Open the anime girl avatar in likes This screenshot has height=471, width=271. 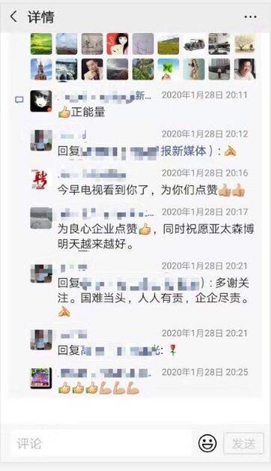point(118,43)
